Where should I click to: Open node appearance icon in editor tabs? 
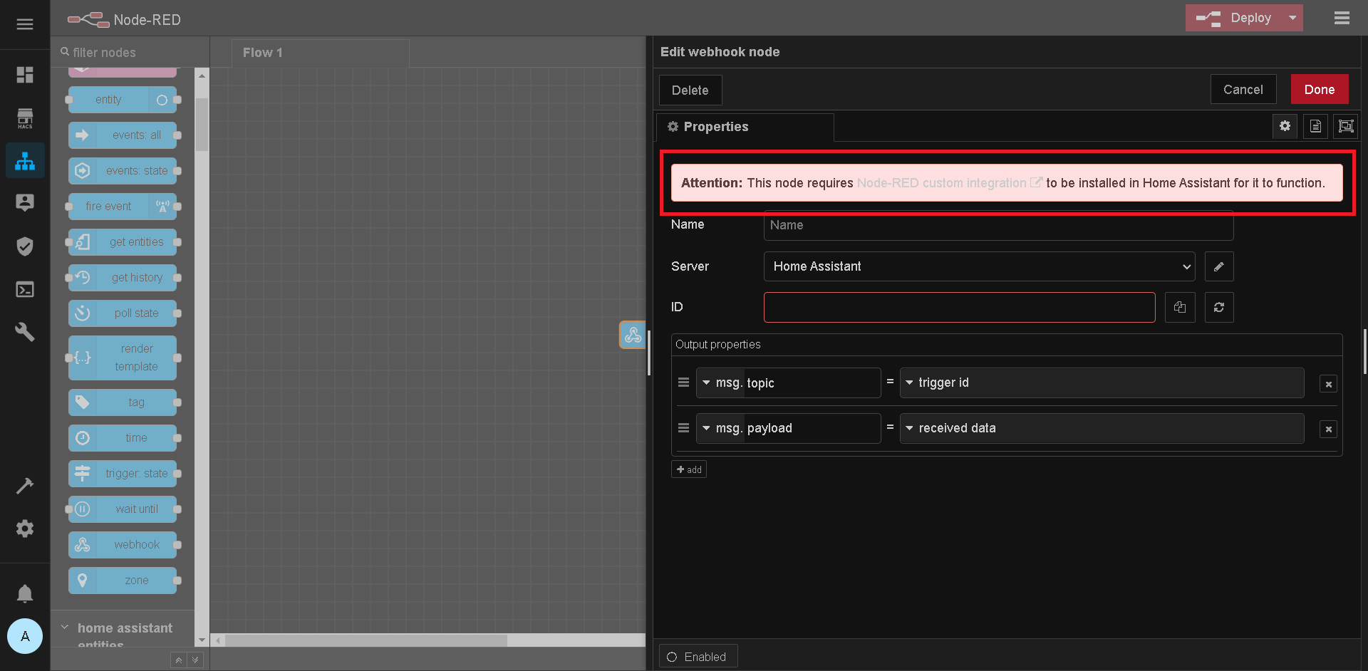(x=1346, y=126)
